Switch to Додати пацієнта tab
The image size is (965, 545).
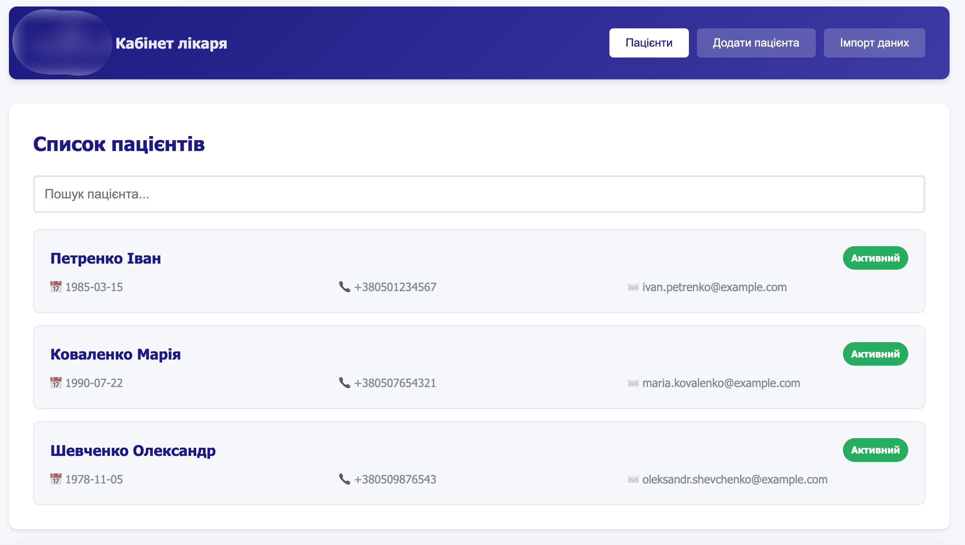coord(756,43)
